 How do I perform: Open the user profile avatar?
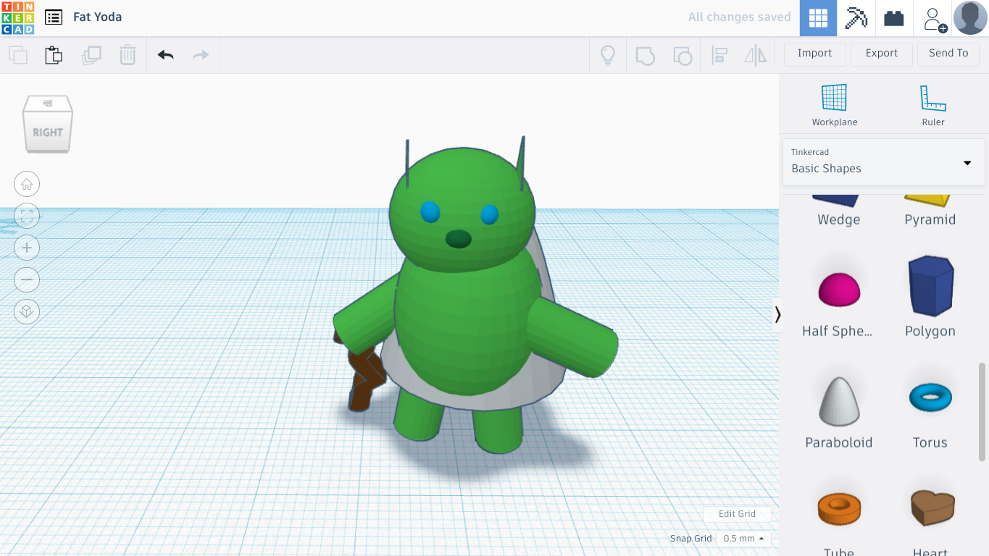pyautogui.click(x=970, y=18)
